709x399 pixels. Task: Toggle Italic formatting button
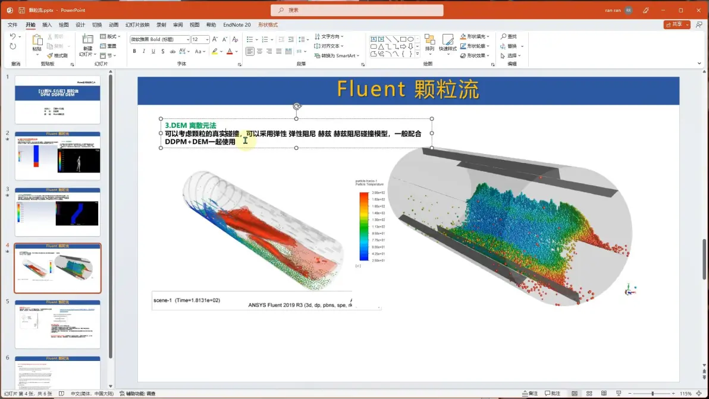[144, 52]
